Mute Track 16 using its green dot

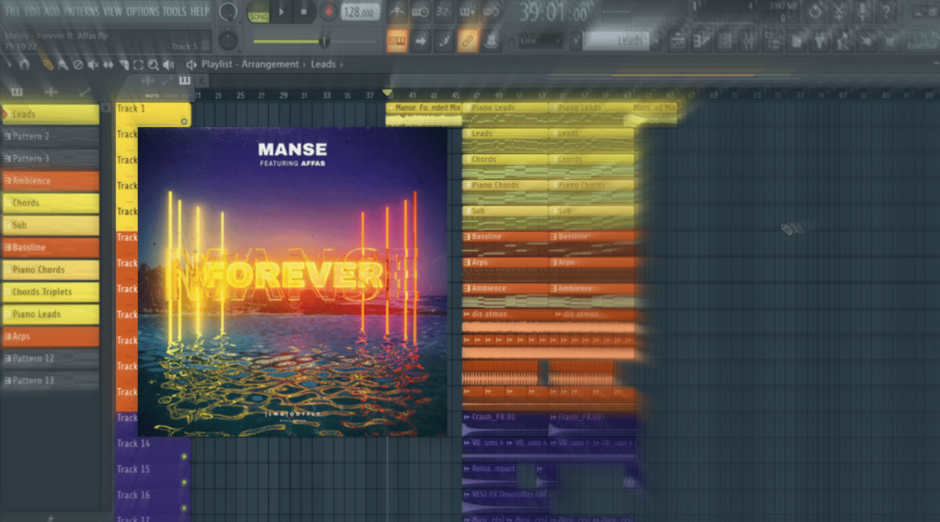point(184,508)
